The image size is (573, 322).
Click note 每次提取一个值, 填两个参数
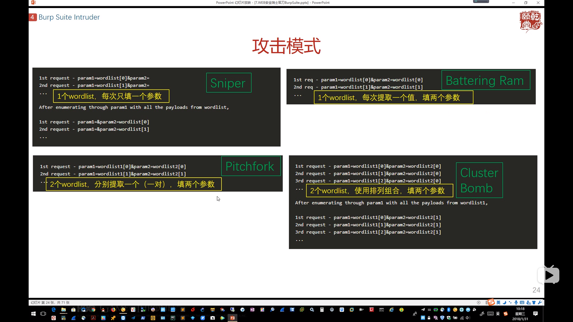(x=393, y=97)
